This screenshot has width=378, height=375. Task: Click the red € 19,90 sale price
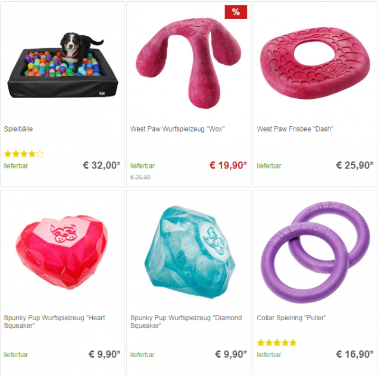[228, 165]
